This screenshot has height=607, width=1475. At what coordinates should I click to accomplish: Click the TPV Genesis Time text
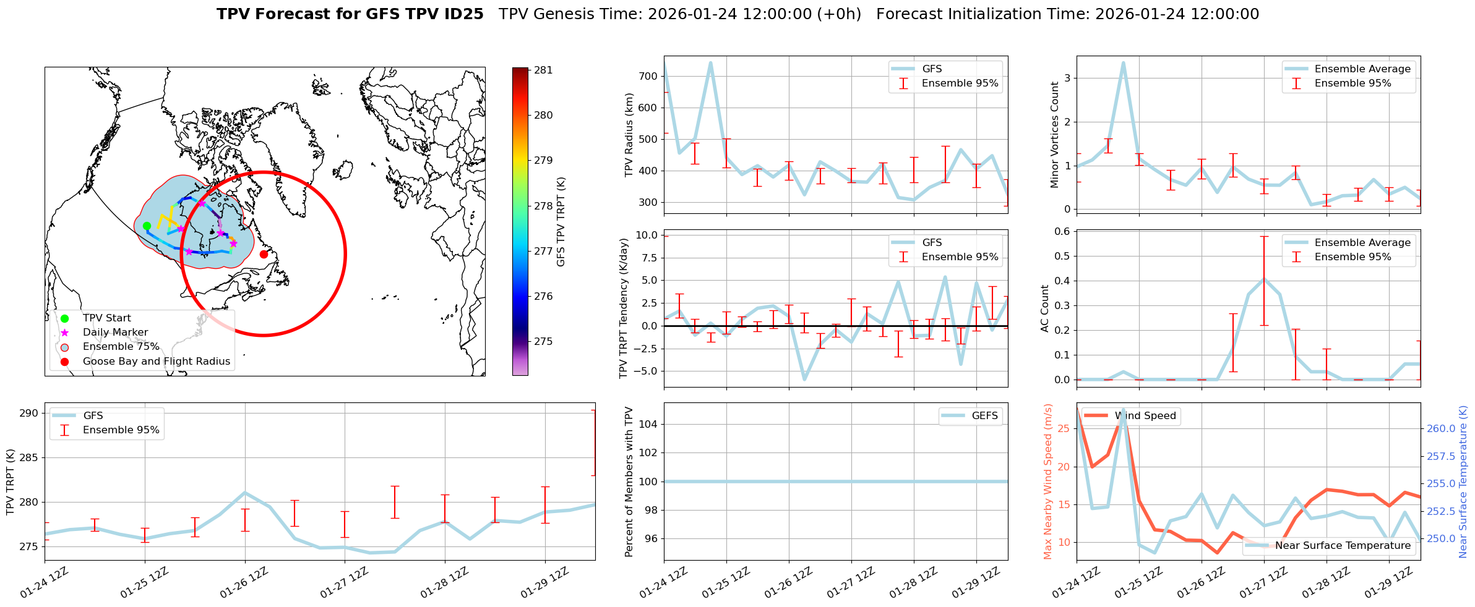pyautogui.click(x=679, y=14)
